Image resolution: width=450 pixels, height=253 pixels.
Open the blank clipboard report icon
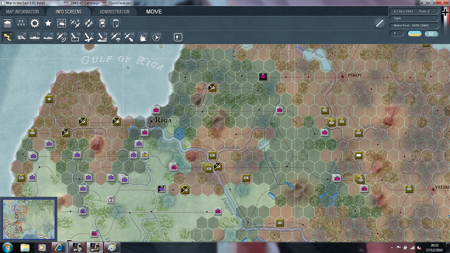[115, 23]
